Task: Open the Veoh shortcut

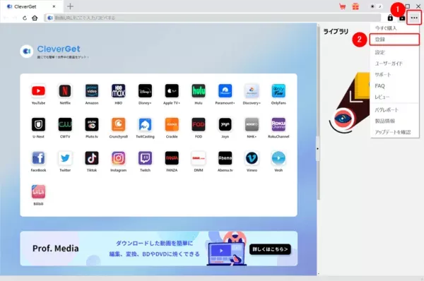Action: [278, 158]
